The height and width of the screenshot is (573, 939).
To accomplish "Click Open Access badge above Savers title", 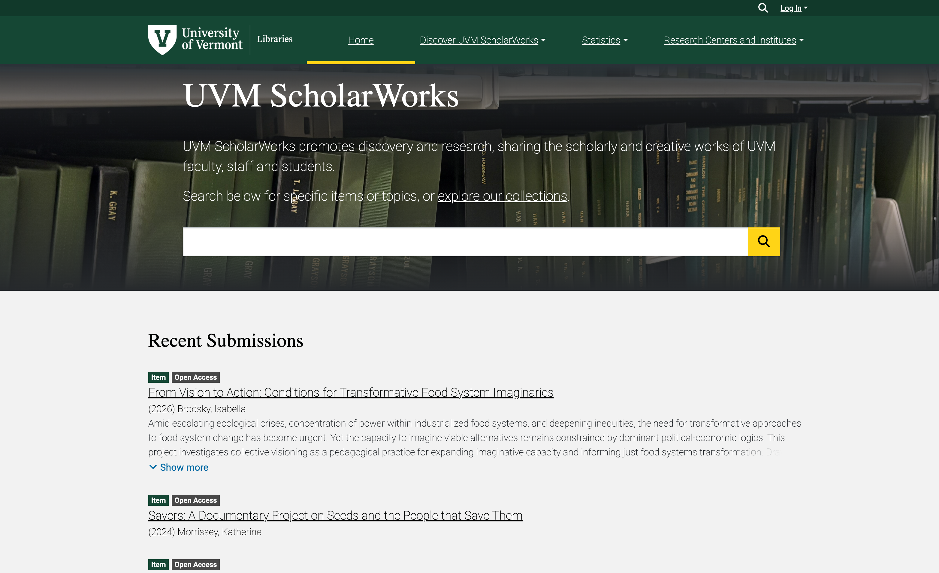I will click(x=195, y=500).
